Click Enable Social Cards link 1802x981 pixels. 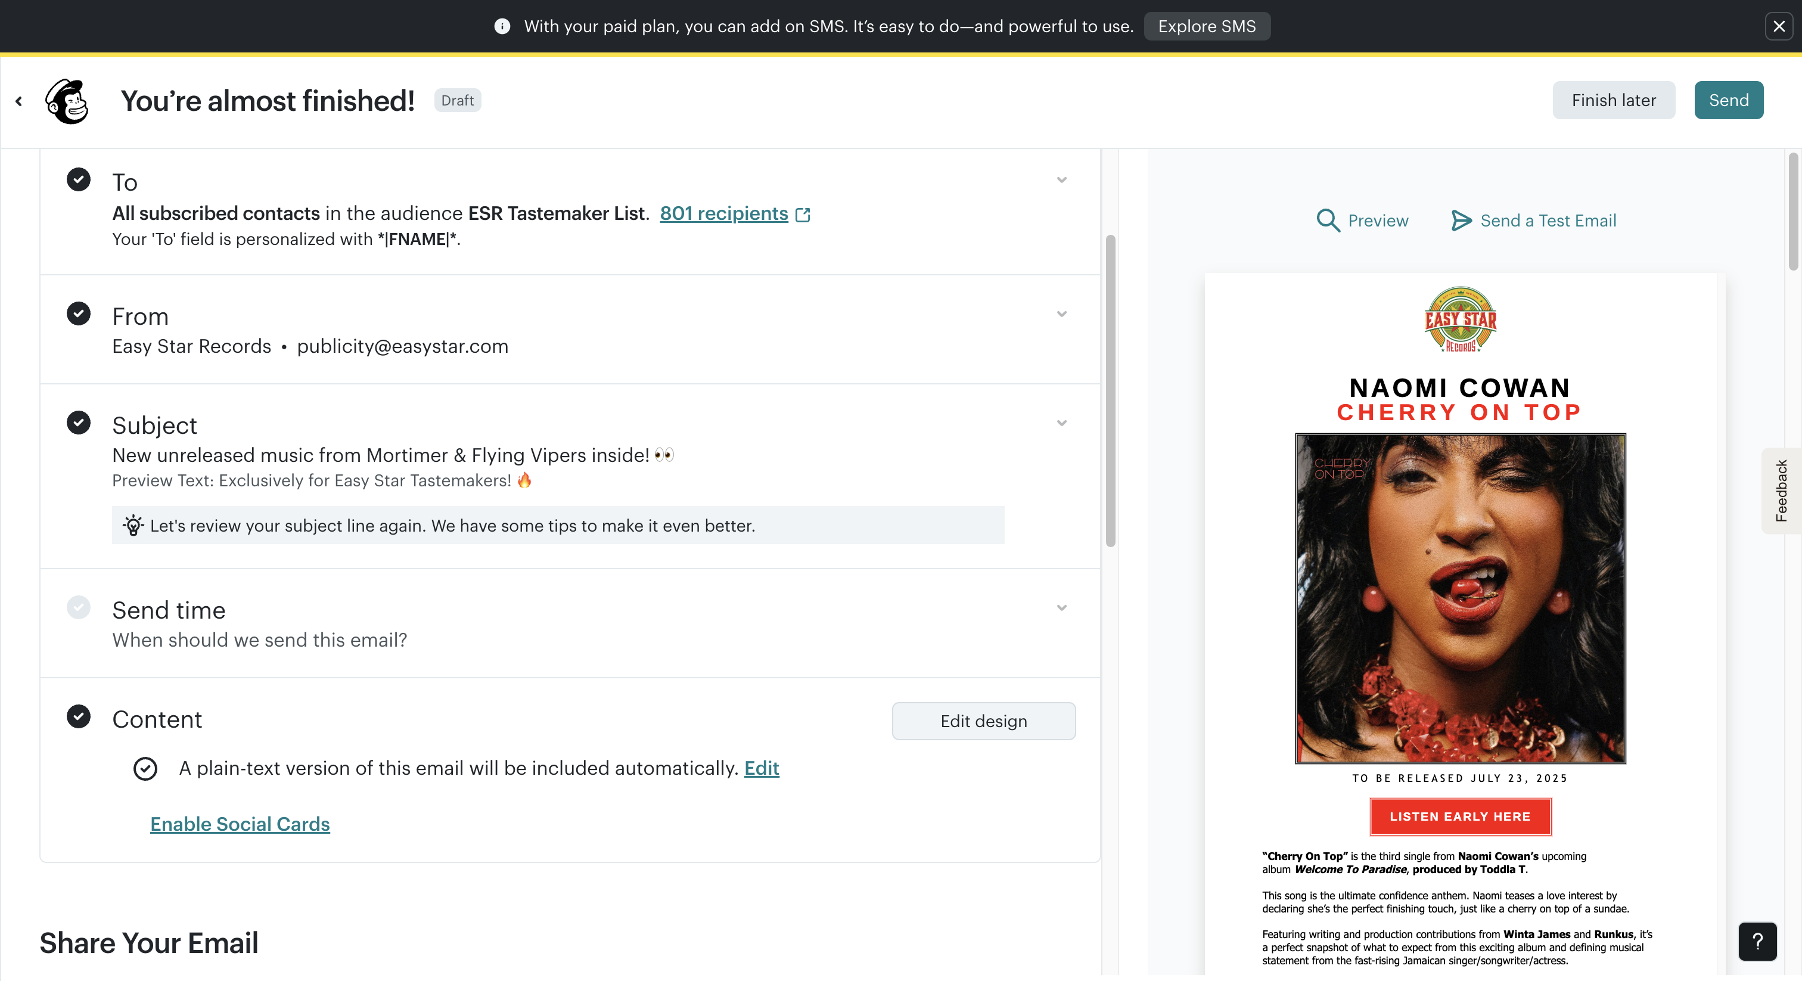pos(240,824)
